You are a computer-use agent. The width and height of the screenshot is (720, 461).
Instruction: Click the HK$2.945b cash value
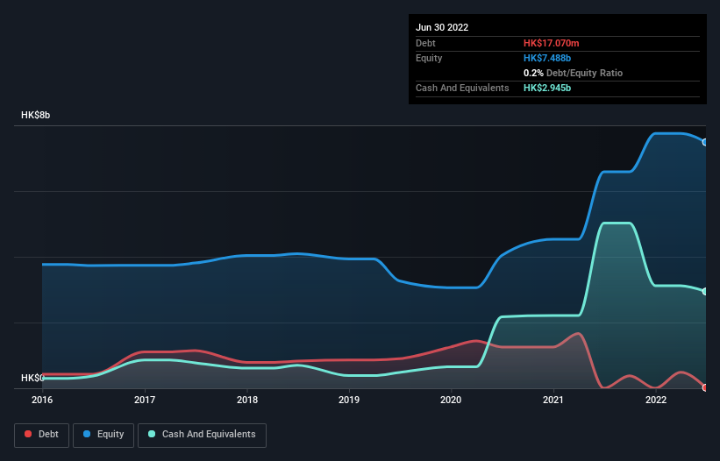click(547, 88)
